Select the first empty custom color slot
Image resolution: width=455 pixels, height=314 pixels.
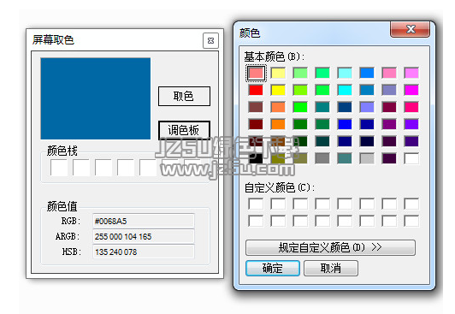pyautogui.click(x=256, y=204)
